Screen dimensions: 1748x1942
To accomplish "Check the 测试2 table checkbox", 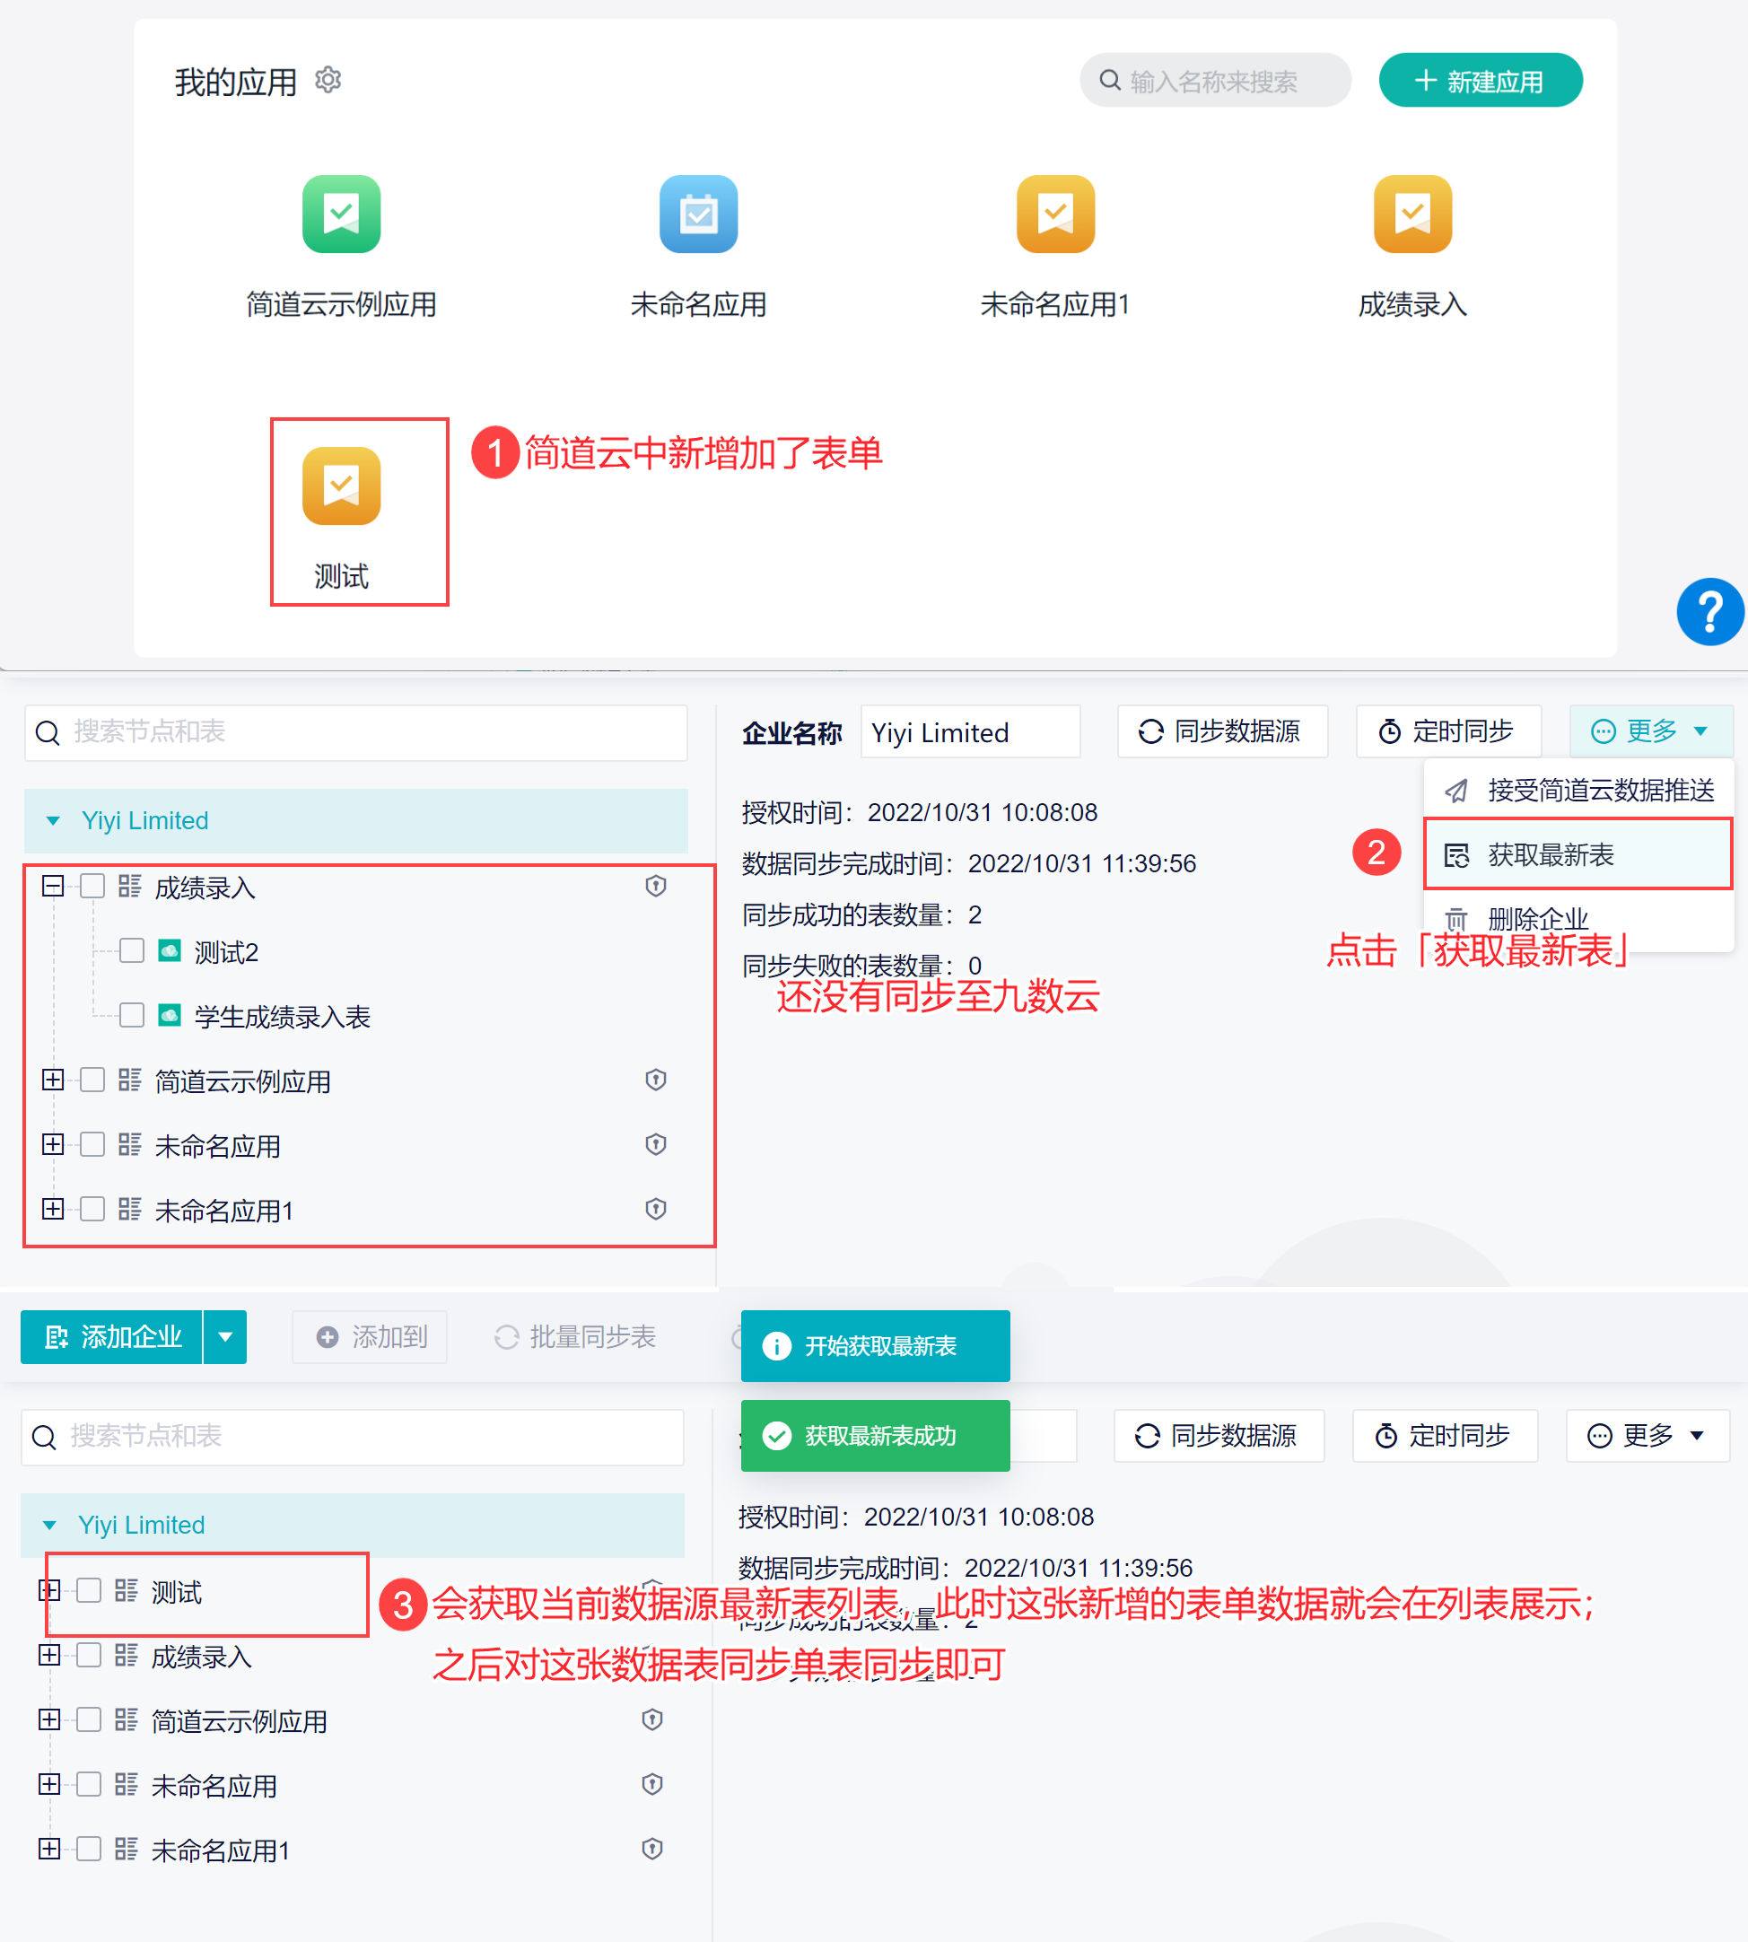I will [132, 951].
